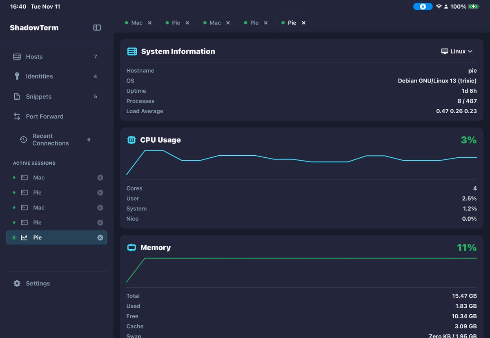Viewport: 490px width, 338px height.
Task: Close the second Pie active session
Action: (100, 222)
